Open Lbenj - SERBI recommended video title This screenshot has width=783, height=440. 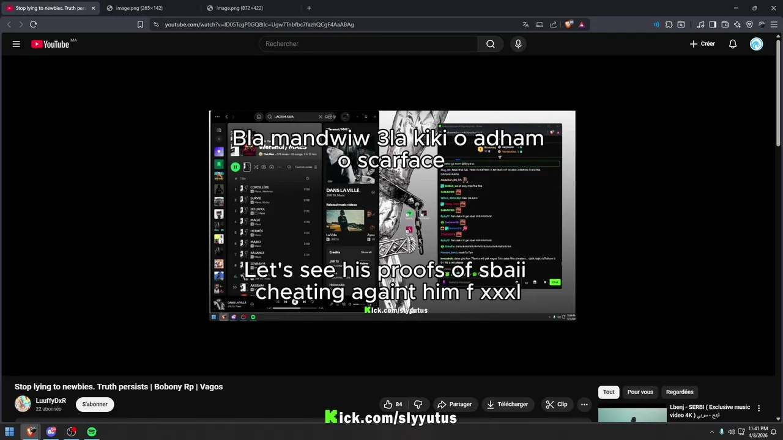[x=710, y=411]
